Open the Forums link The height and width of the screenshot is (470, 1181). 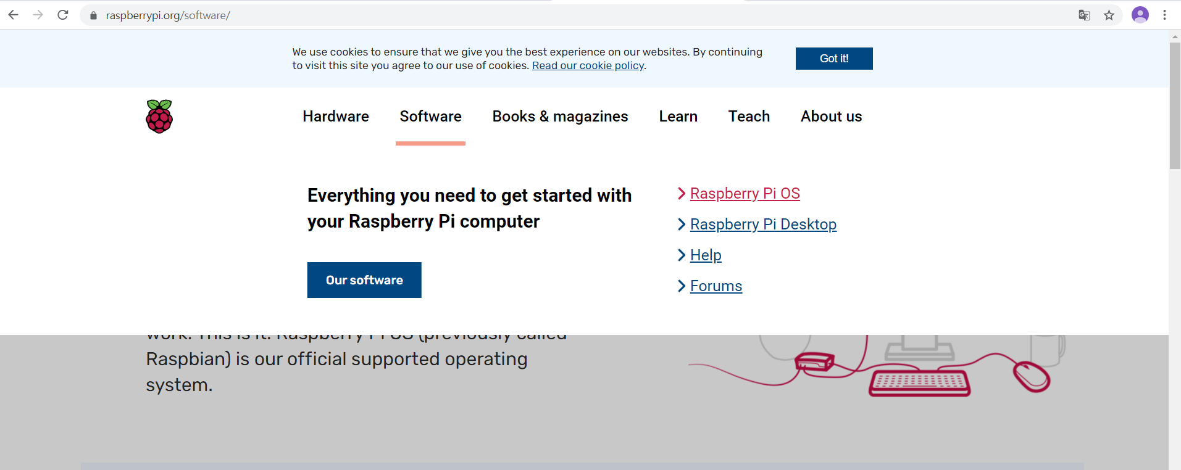[716, 286]
